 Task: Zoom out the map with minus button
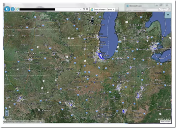pos(7,115)
